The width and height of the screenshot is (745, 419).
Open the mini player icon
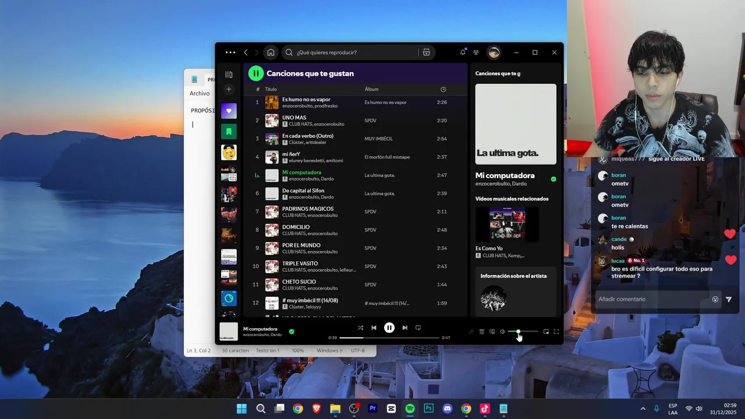click(546, 332)
